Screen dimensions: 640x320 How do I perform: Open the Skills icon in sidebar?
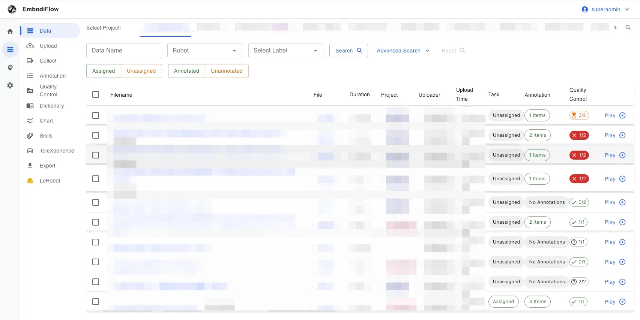click(x=30, y=136)
